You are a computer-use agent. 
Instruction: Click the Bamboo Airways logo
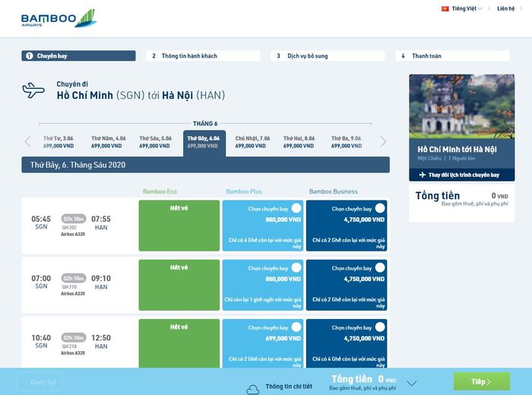pyautogui.click(x=59, y=19)
